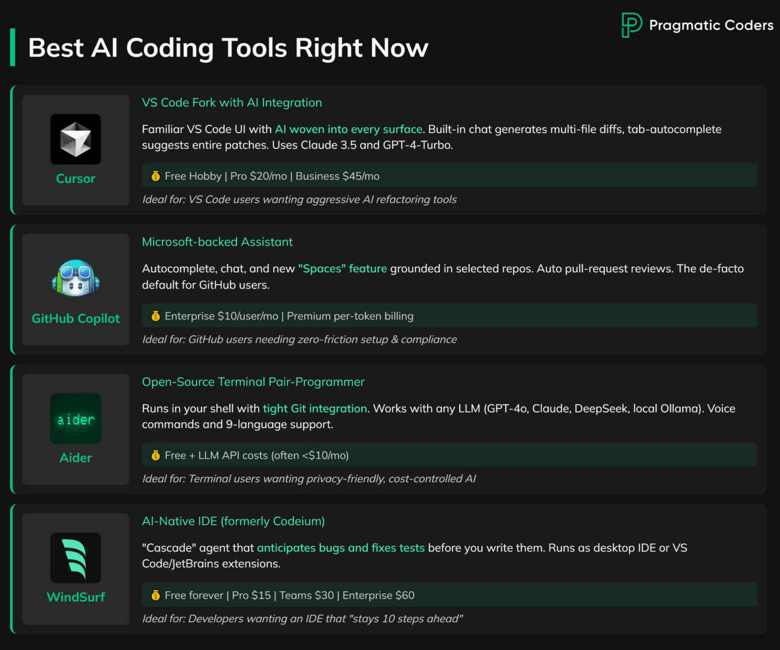Click the money bag icon in Aider pricing

point(155,455)
